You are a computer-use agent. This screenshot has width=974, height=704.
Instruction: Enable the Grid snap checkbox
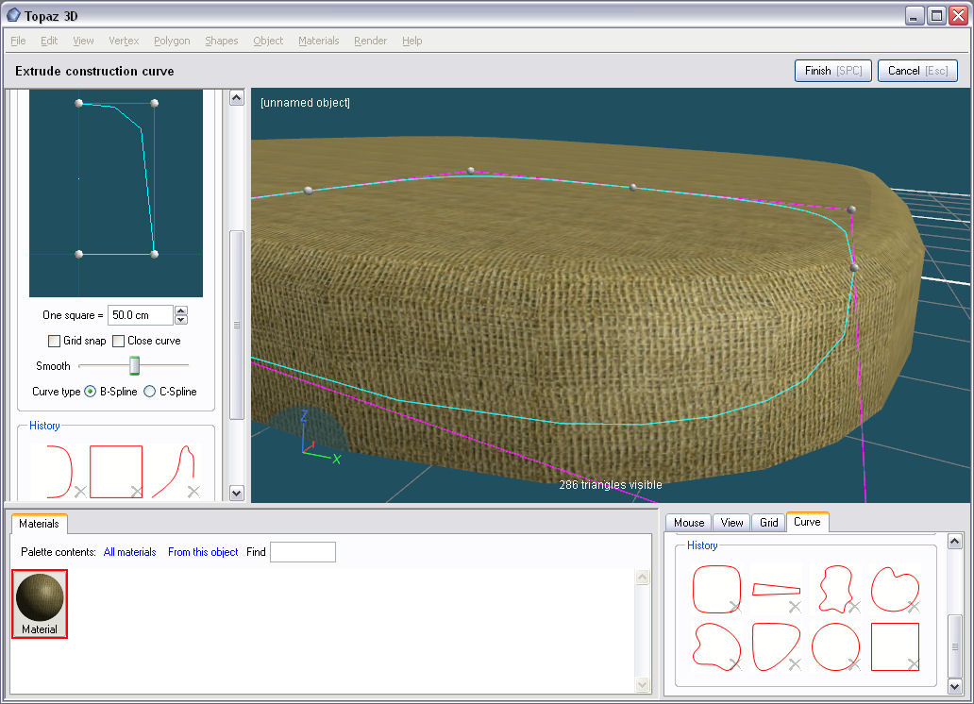55,341
